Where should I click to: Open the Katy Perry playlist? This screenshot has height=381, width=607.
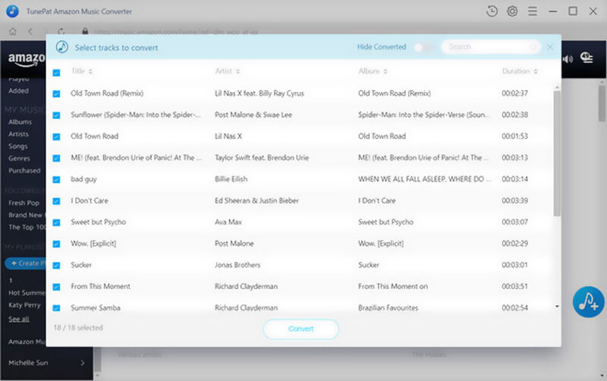[x=24, y=305]
